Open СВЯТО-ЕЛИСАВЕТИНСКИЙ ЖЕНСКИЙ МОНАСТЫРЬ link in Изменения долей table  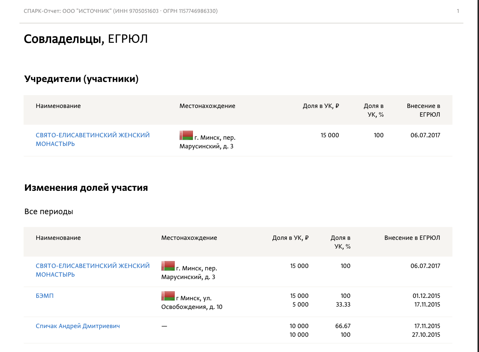93,270
